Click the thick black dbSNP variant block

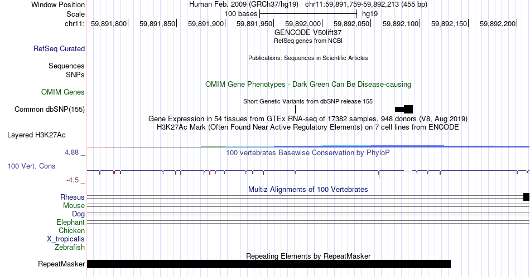[x=408, y=109]
